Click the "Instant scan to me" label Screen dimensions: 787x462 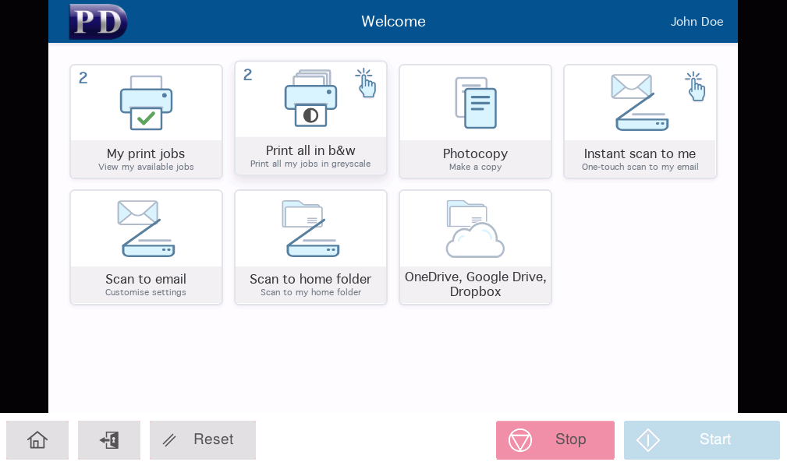[x=640, y=153]
